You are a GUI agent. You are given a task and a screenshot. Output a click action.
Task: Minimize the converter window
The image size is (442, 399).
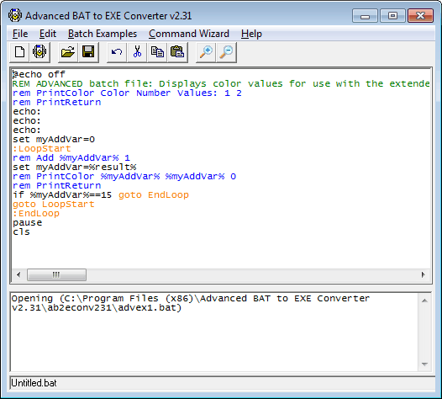tap(365, 16)
